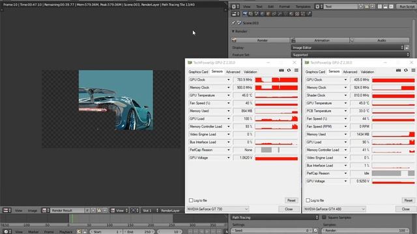Click the new image plus icon
The width and height of the screenshot is (417, 234).
point(93,211)
